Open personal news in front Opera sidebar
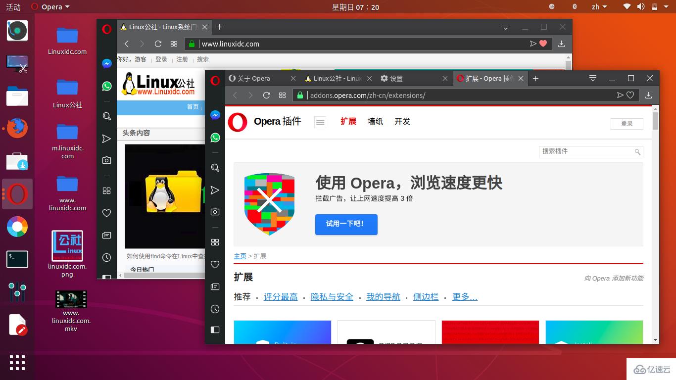 pos(215,286)
